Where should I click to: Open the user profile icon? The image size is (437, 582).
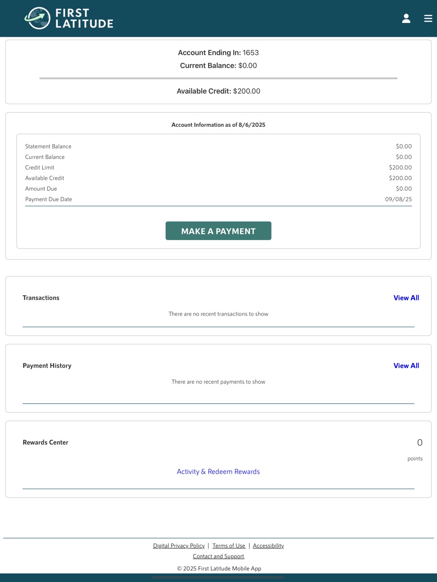(406, 18)
